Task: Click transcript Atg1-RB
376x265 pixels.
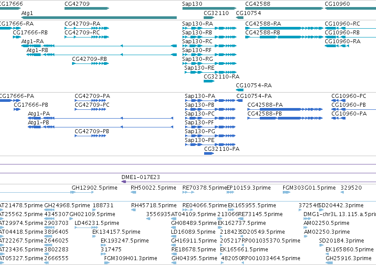Action: [102, 55]
